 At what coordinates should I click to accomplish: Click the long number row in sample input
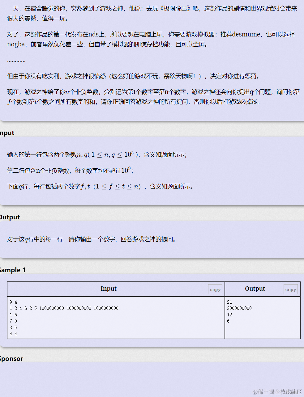click(x=62, y=308)
